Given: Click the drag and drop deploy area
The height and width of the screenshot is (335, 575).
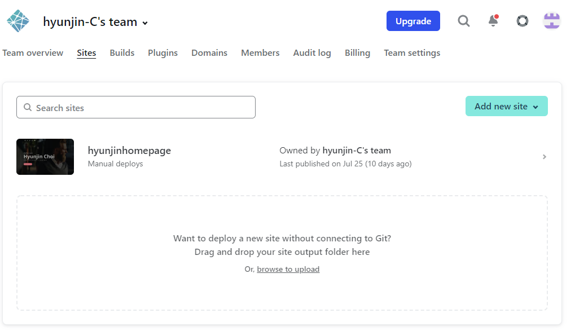Looking at the screenshot, I should (x=282, y=253).
